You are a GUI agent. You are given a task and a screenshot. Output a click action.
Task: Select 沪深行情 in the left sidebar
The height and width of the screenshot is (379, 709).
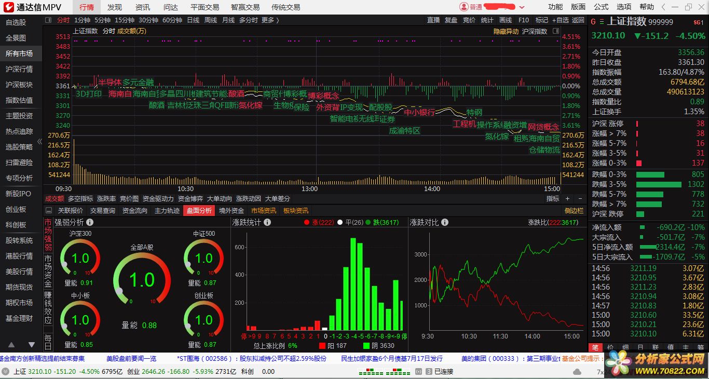point(19,69)
